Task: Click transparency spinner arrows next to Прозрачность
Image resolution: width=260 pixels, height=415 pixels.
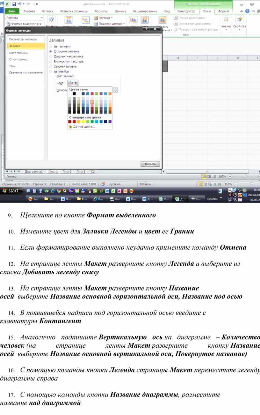Action: [x=115, y=90]
